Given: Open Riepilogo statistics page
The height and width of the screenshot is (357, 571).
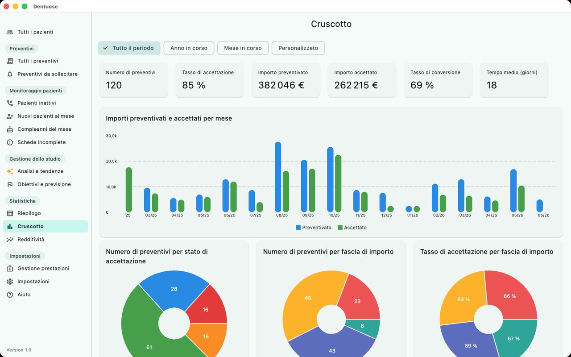Looking at the screenshot, I should tap(46, 213).
